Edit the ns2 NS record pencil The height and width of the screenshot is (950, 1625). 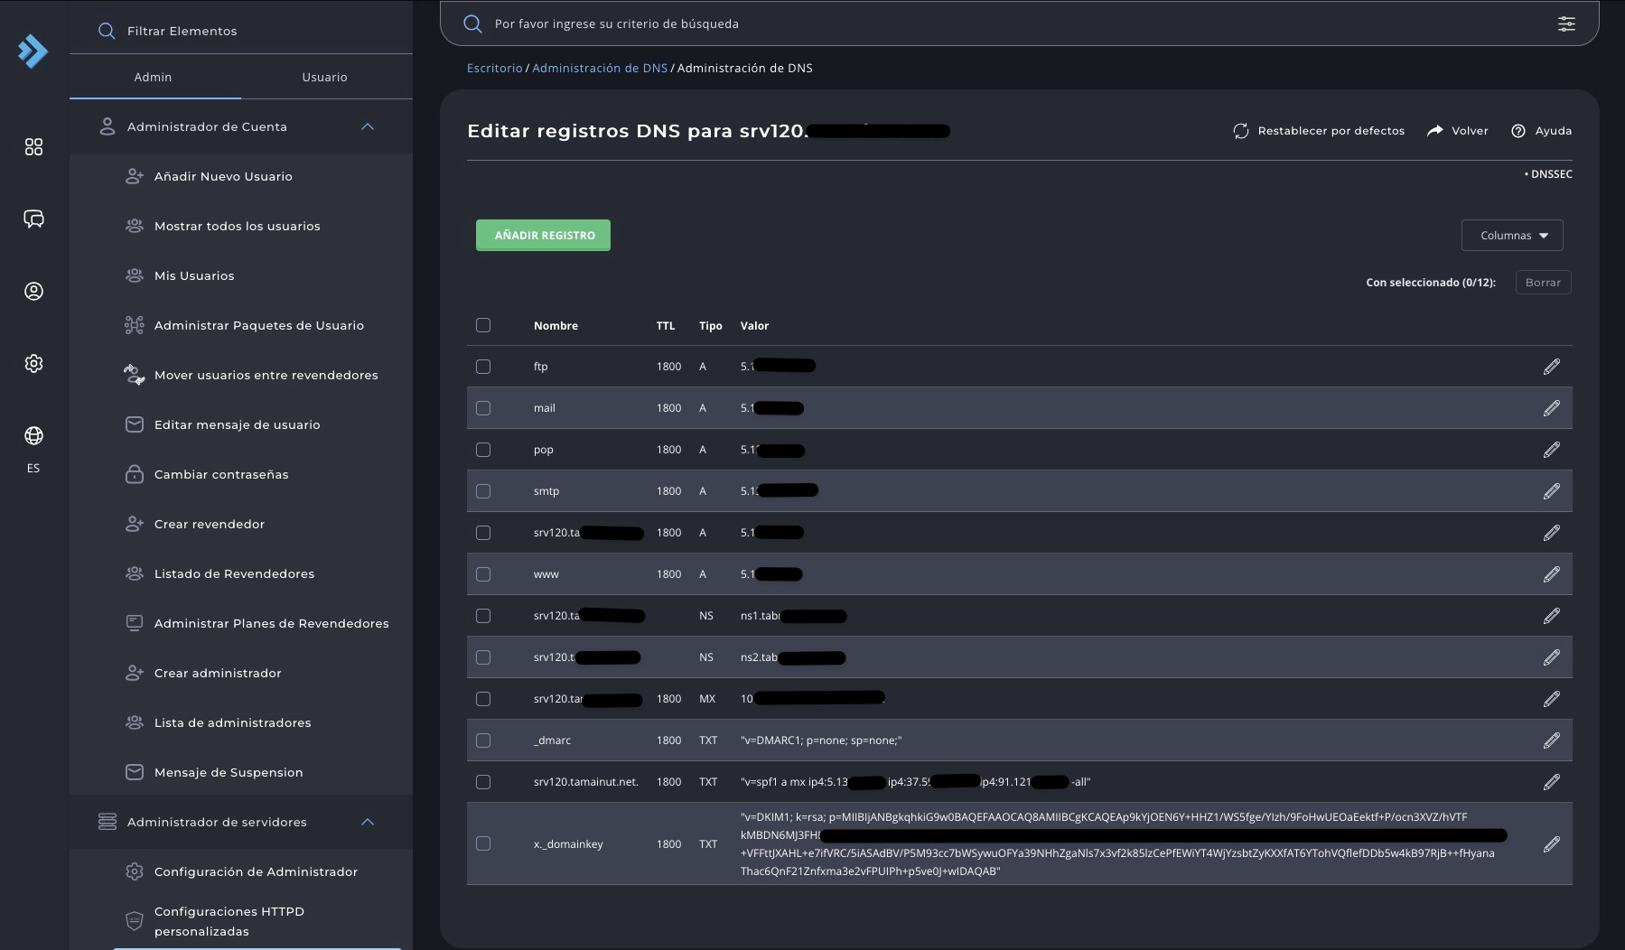[x=1551, y=657]
